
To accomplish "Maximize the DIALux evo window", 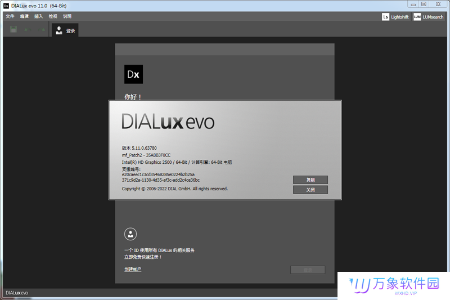I will (x=424, y=5).
